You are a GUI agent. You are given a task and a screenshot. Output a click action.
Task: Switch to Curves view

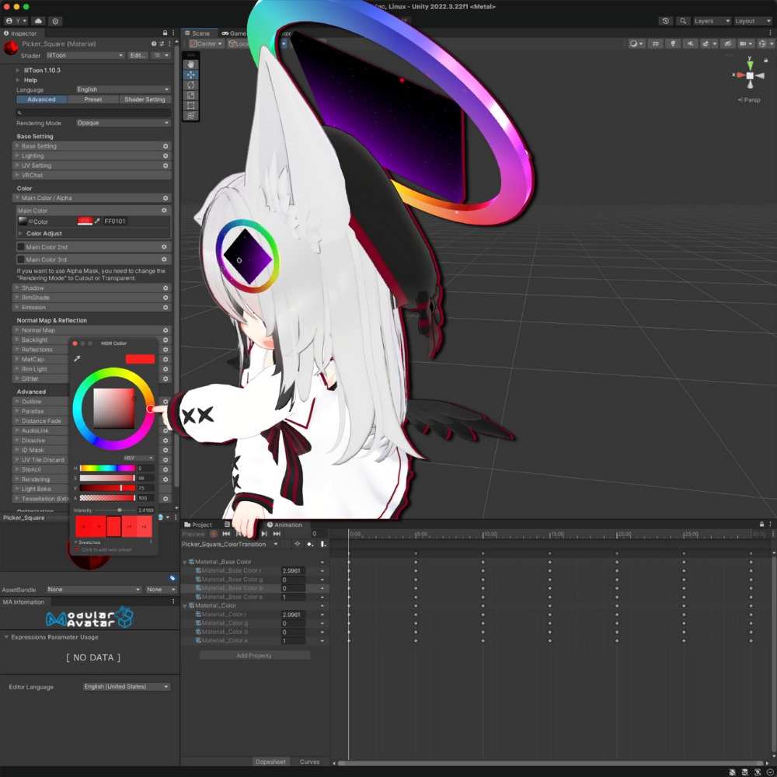pos(310,761)
